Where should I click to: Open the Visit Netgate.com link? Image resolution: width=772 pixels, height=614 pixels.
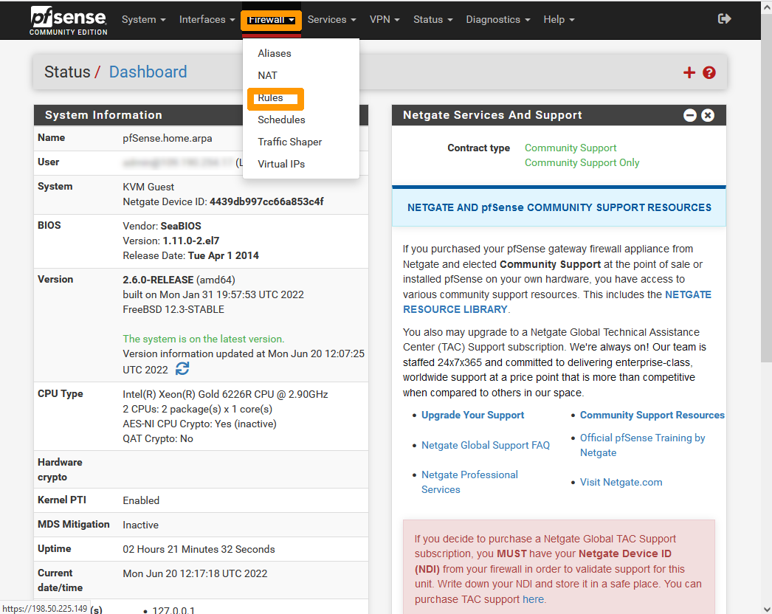(x=621, y=482)
